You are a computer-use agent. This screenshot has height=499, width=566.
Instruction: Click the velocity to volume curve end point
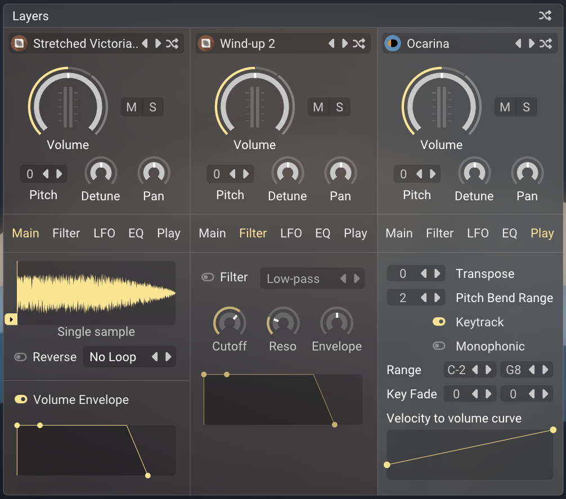(553, 430)
